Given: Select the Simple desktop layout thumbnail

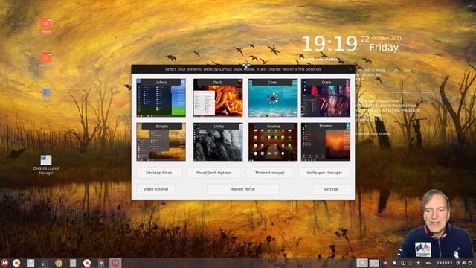Looking at the screenshot, I should tap(161, 142).
